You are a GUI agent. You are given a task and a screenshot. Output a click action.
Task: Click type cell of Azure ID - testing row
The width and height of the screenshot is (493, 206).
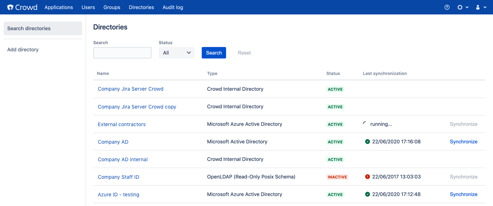(x=245, y=194)
